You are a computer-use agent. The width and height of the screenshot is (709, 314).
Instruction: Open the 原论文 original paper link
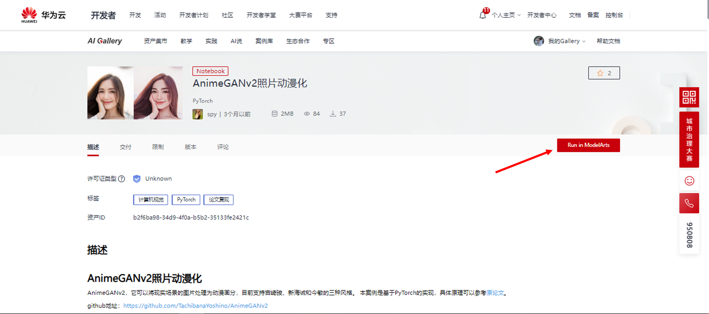(495, 293)
